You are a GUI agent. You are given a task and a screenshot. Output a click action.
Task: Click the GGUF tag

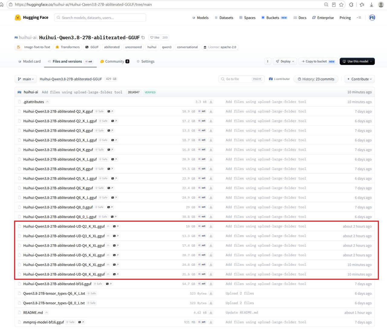point(92,47)
